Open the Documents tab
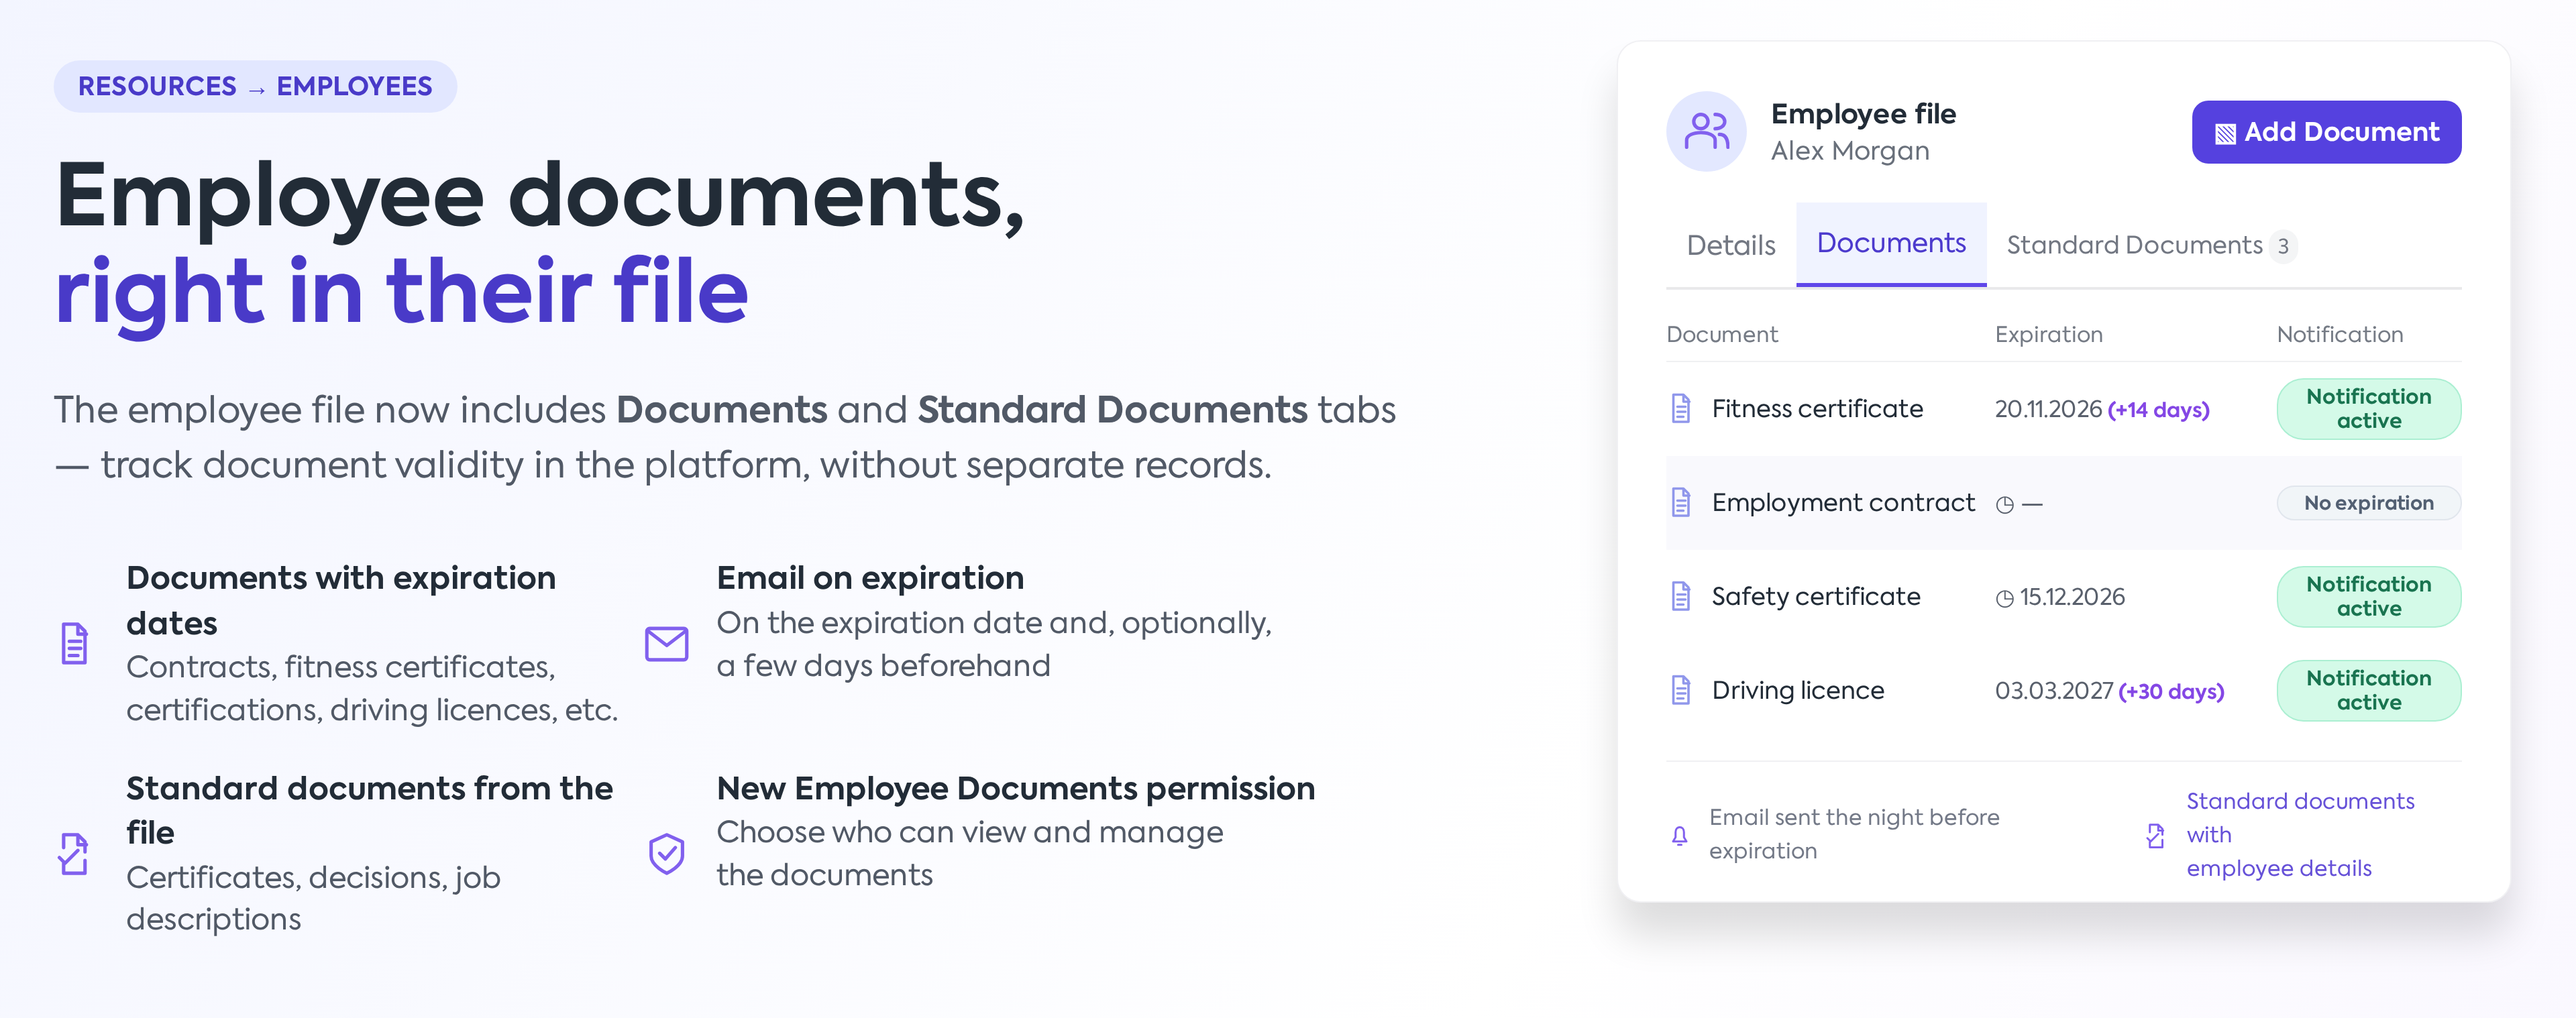The height and width of the screenshot is (1018, 2576). [x=1890, y=244]
